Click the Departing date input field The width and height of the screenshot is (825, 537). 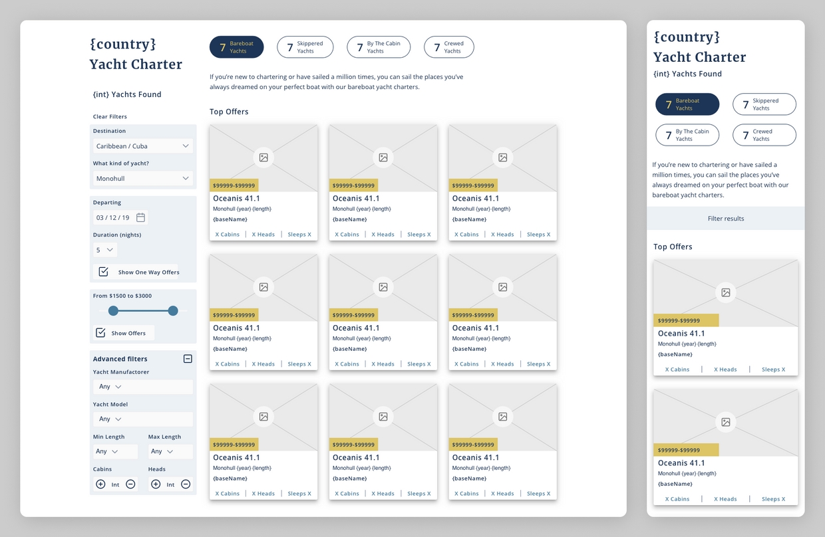(x=113, y=217)
